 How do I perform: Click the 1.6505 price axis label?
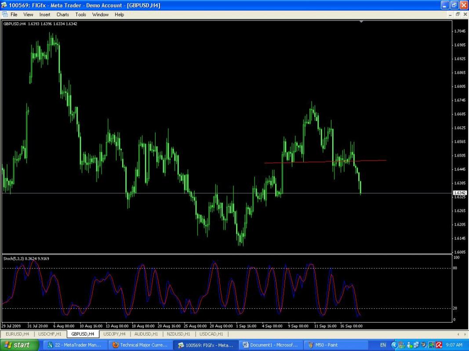460,155
